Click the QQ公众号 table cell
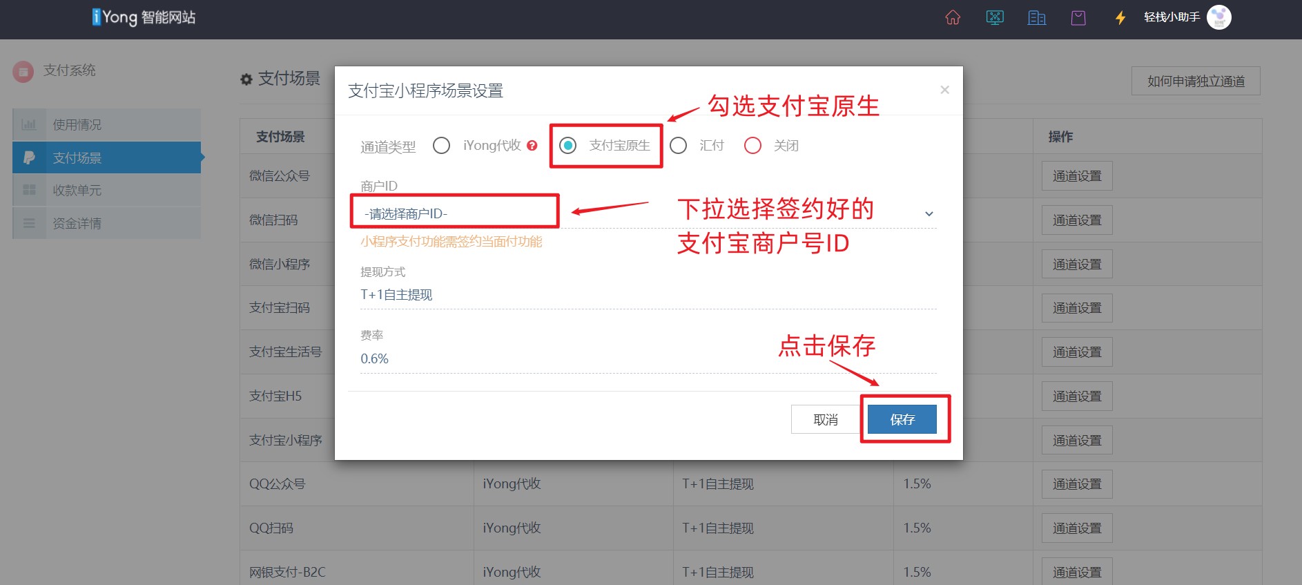The width and height of the screenshot is (1302, 585). click(277, 484)
